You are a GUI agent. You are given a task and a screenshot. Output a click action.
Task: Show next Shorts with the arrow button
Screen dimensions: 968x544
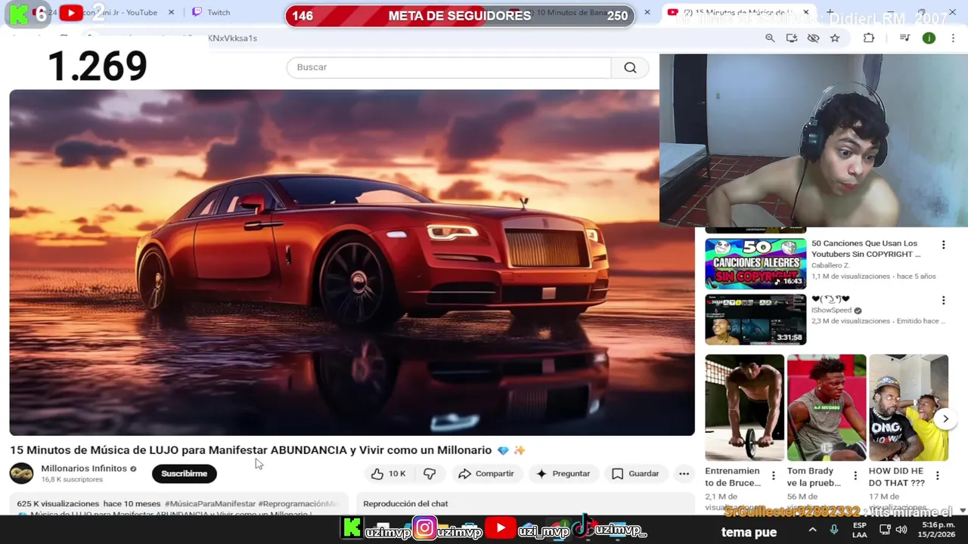945,419
